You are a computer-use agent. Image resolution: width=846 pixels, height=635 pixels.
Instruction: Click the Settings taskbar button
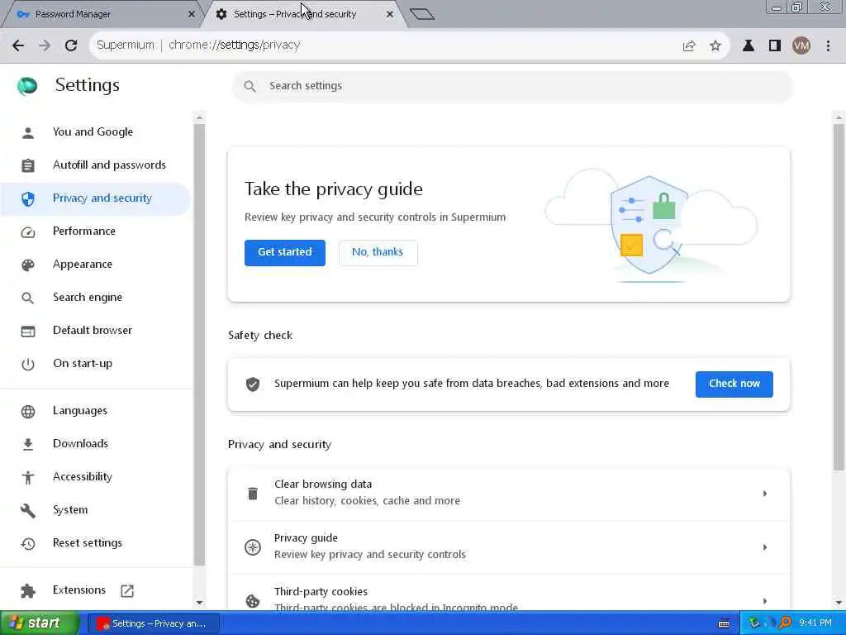[x=153, y=623]
